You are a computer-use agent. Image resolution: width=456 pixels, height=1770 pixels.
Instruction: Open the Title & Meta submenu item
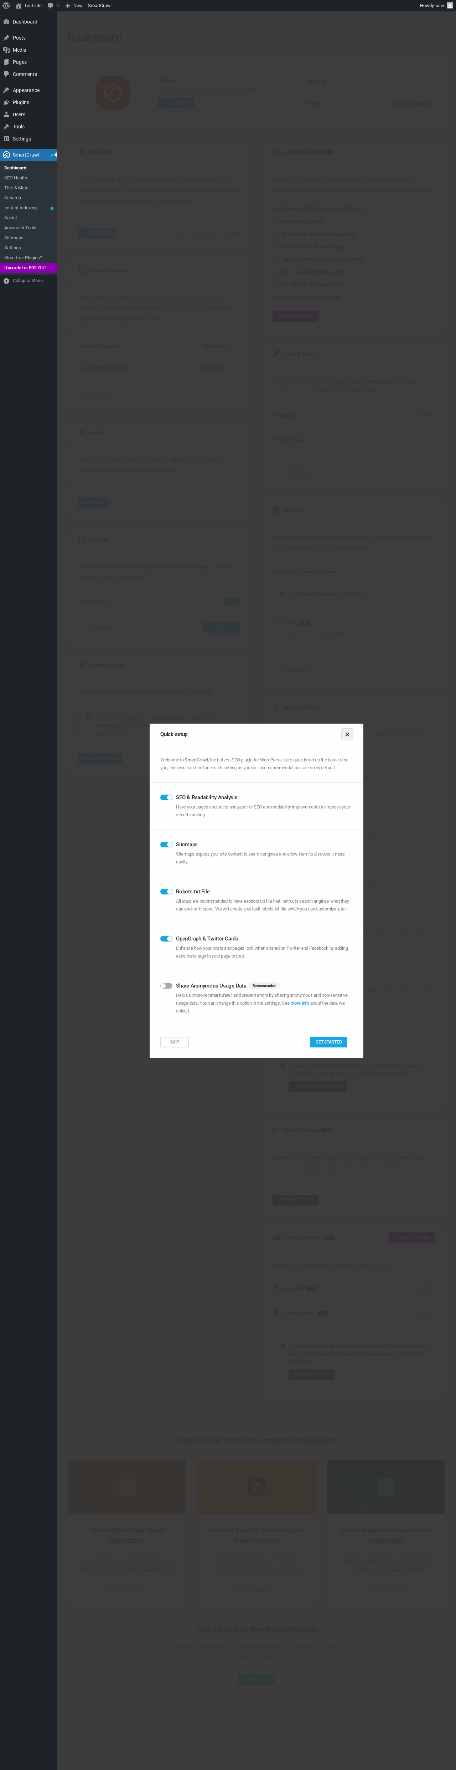click(x=16, y=188)
